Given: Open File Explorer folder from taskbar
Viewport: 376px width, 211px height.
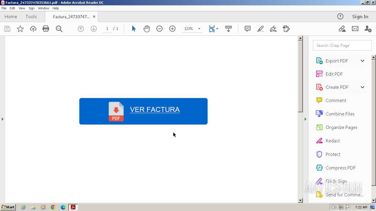Looking at the screenshot, I should click(x=33, y=207).
